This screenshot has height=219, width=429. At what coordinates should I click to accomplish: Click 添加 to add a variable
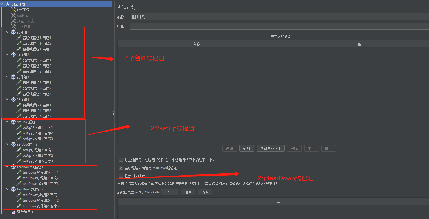tap(247, 149)
